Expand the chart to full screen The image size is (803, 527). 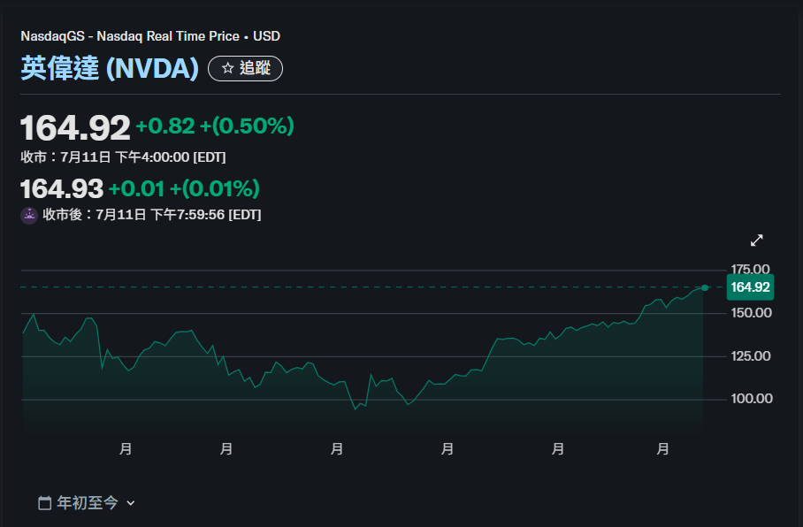click(756, 241)
